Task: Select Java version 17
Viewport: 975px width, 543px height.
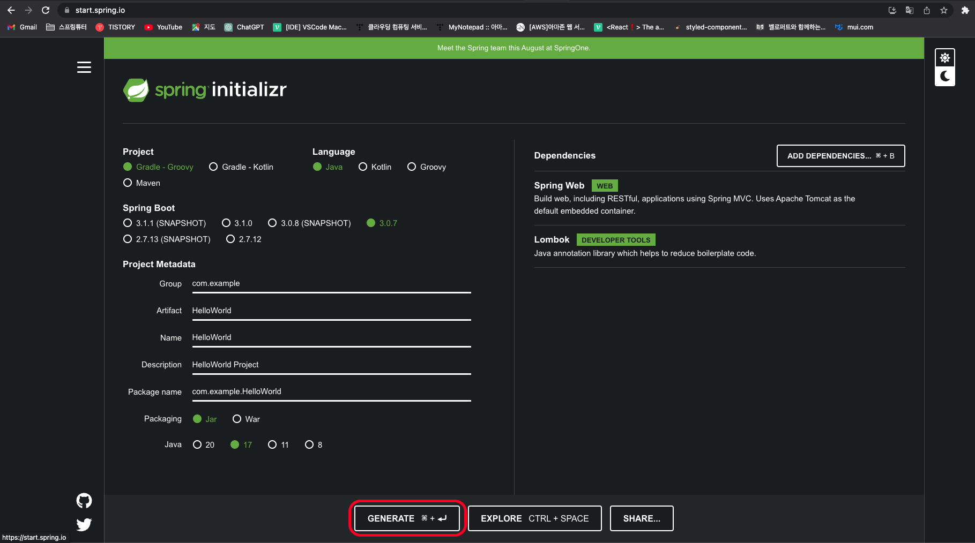Action: pyautogui.click(x=241, y=444)
